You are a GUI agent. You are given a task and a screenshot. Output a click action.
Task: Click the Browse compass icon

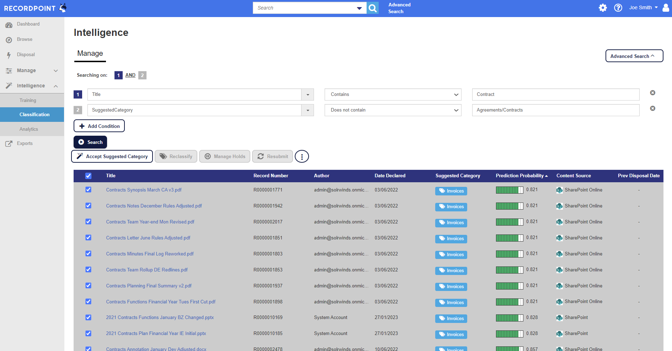9,40
